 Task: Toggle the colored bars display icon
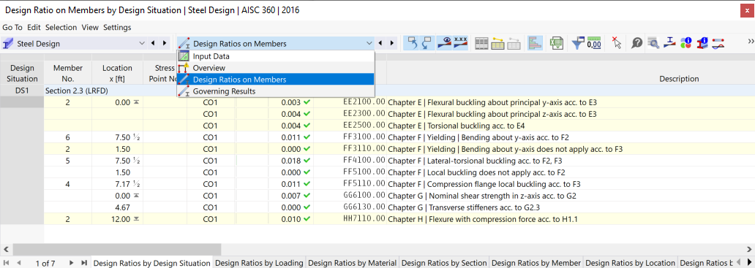(535, 43)
